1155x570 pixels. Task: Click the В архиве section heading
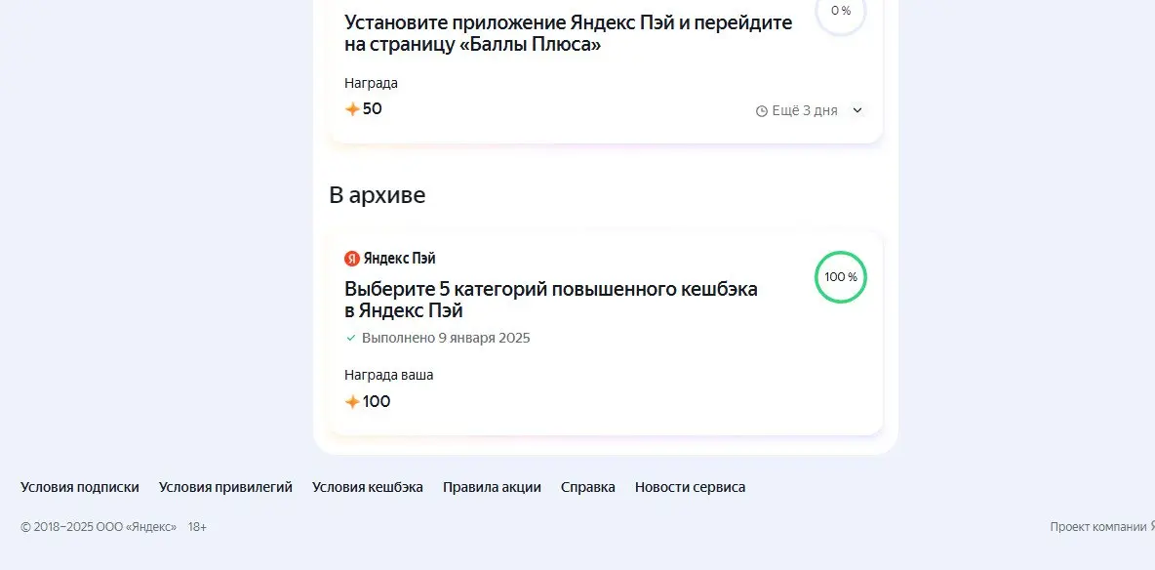(378, 195)
